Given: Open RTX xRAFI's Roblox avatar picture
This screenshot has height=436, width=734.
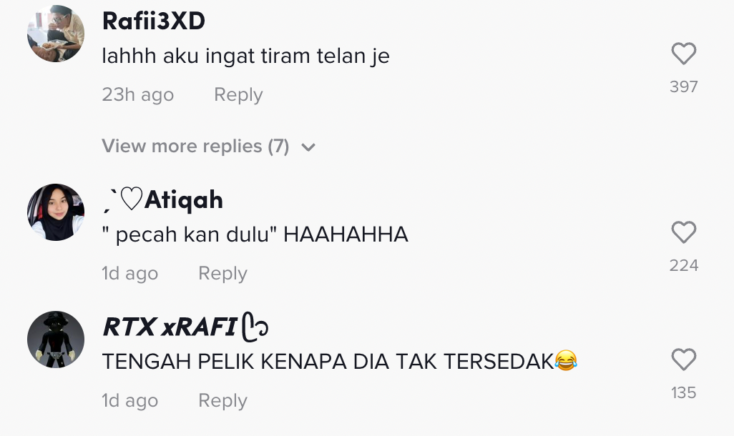Looking at the screenshot, I should pos(56,340).
